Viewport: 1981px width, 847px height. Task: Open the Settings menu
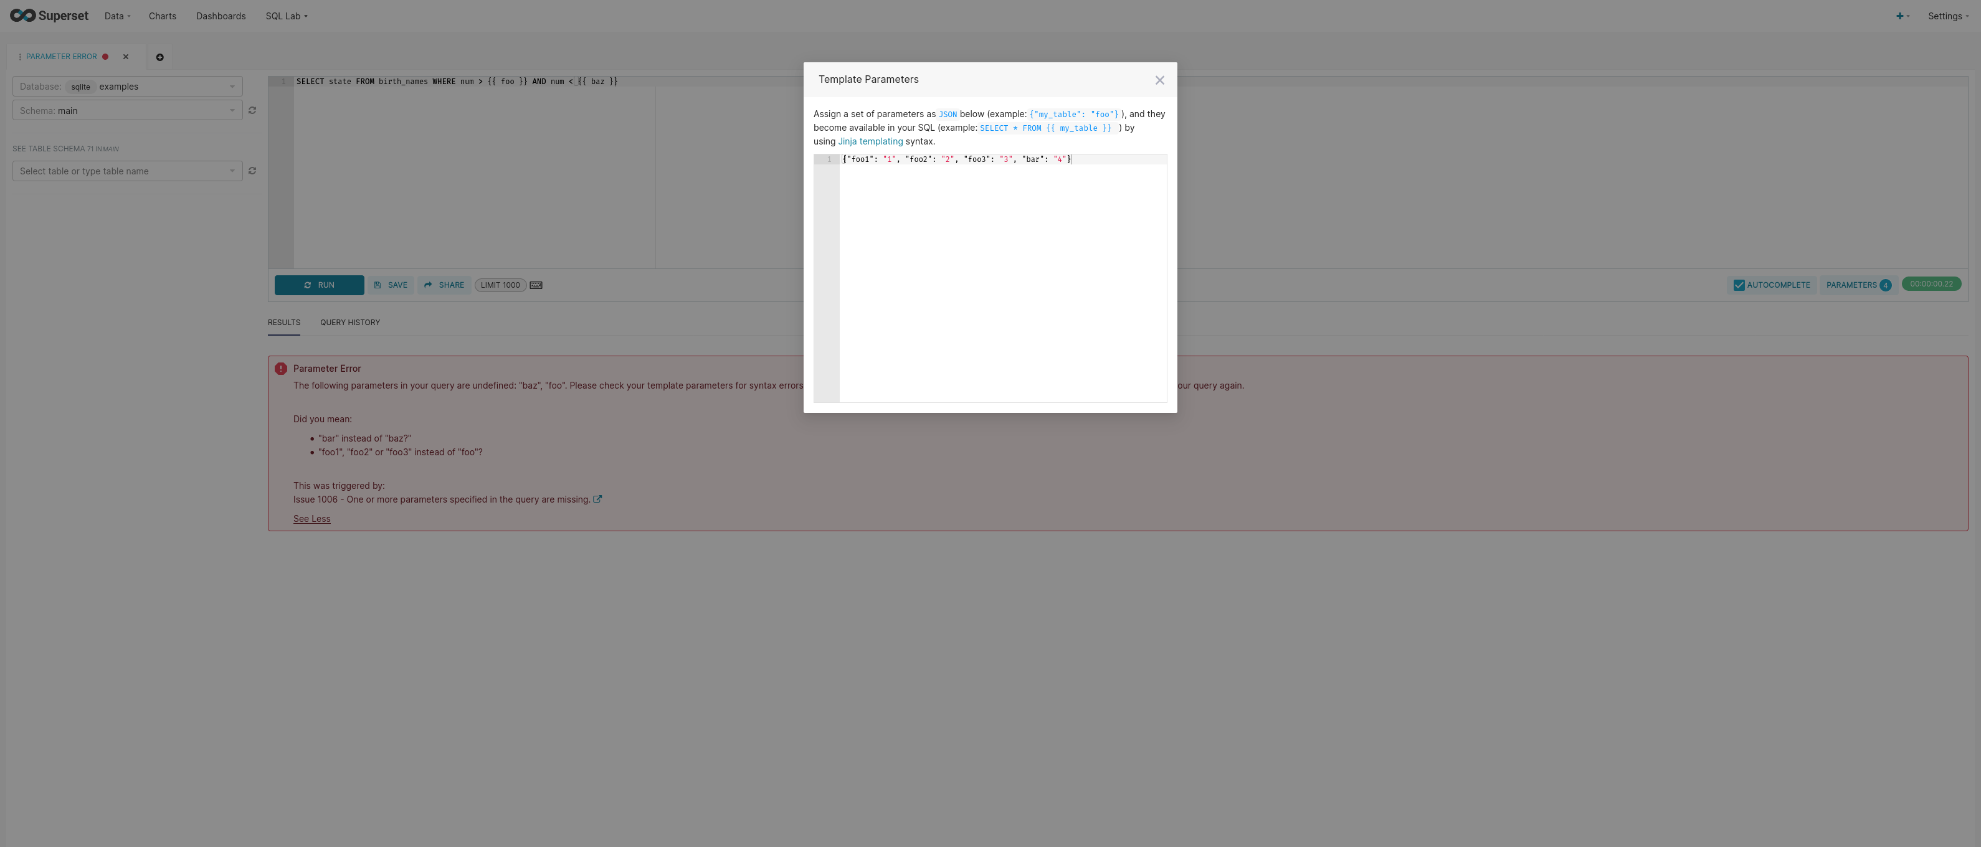click(x=1947, y=16)
